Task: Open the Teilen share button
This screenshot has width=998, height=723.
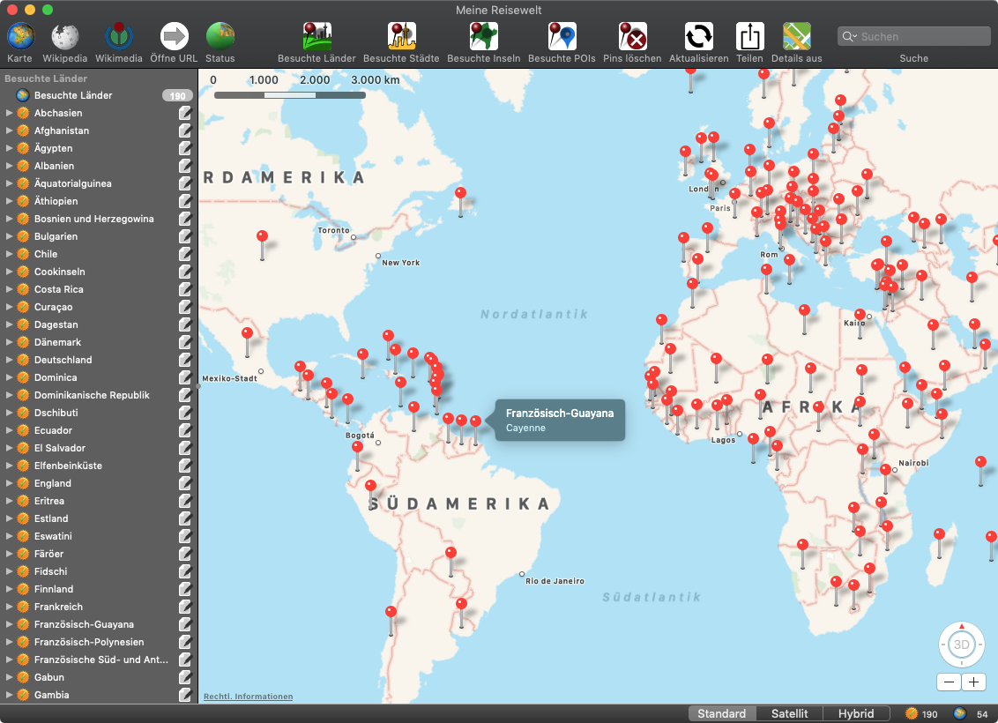Action: pyautogui.click(x=749, y=37)
